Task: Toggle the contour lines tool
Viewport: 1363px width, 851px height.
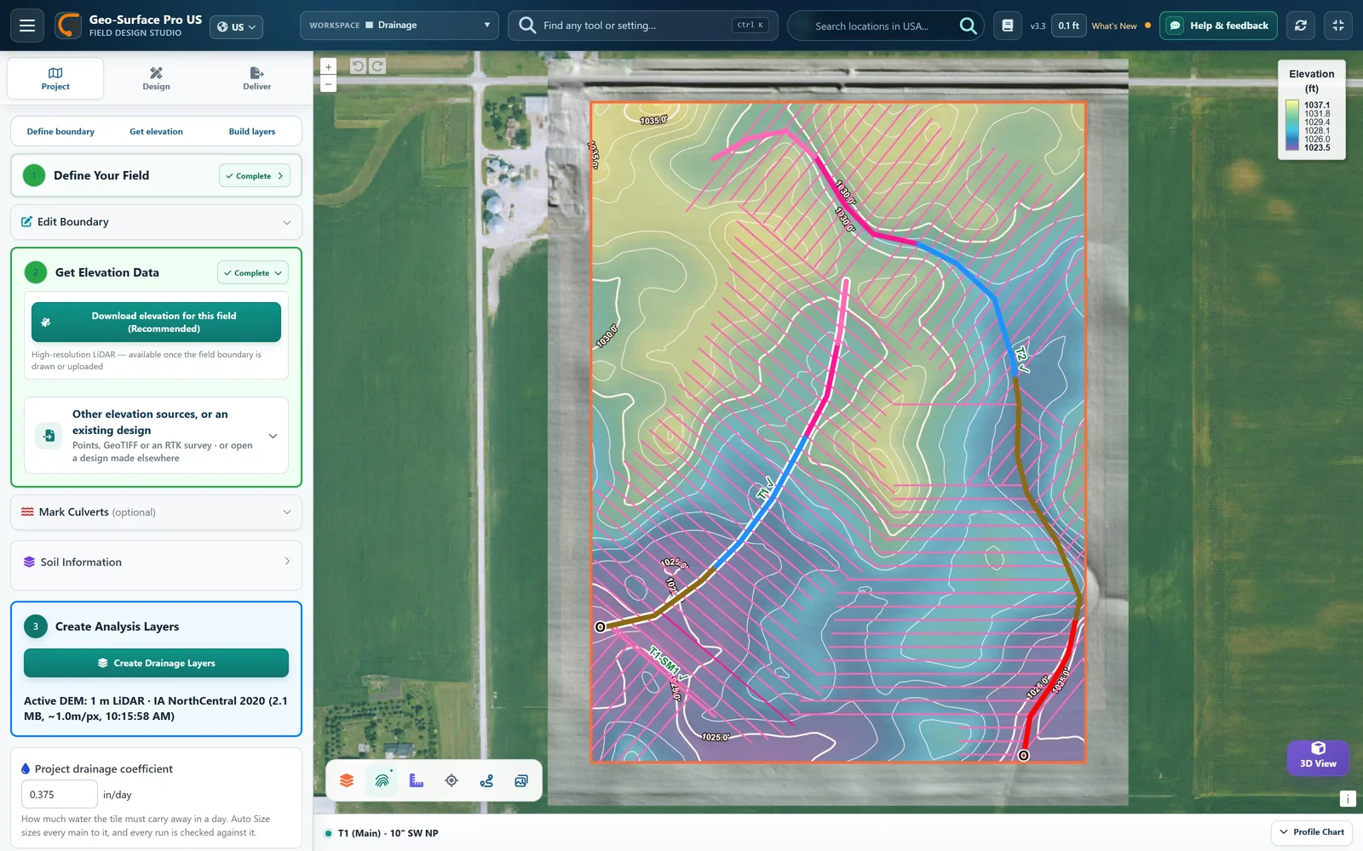Action: [382, 780]
